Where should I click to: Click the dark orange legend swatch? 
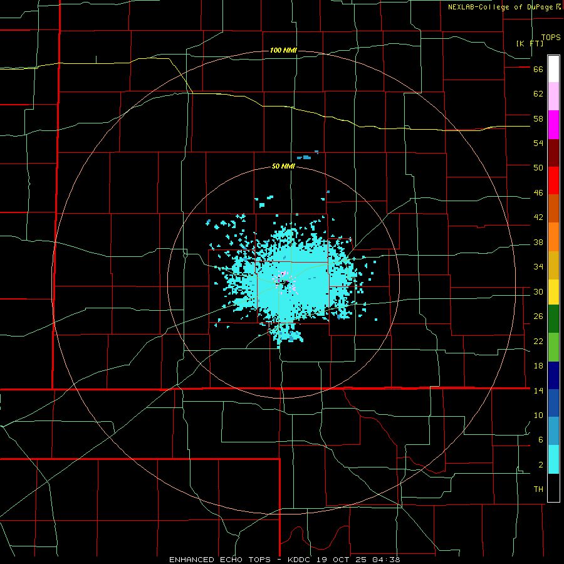[x=553, y=208]
